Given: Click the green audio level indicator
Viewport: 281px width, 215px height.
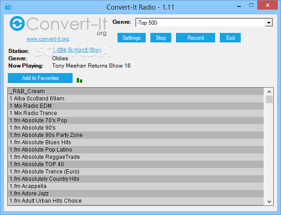Looking at the screenshot, I should point(80,80).
